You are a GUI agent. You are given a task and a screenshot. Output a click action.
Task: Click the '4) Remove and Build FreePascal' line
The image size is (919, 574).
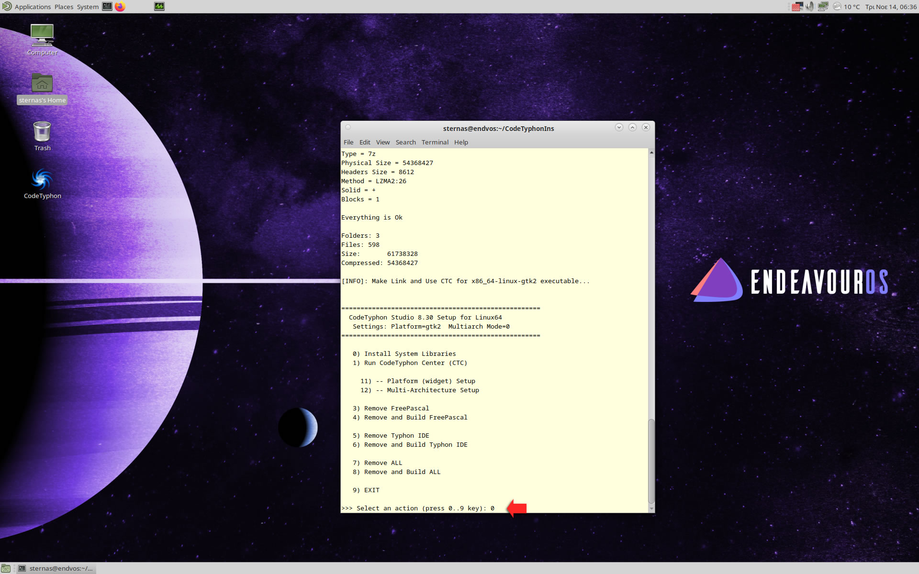(x=410, y=417)
